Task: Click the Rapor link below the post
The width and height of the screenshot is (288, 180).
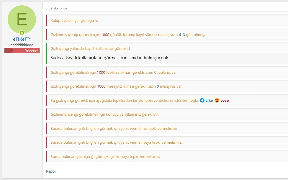Action: click(x=51, y=171)
